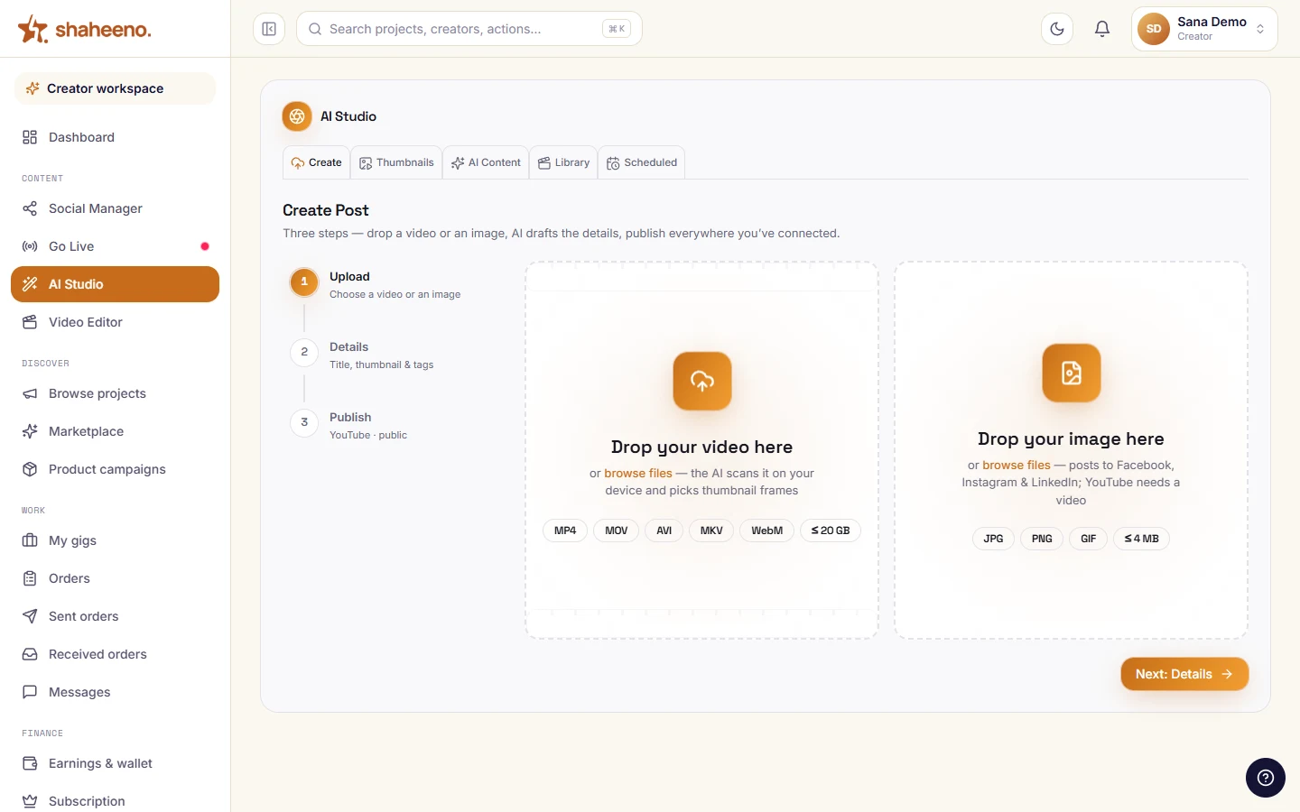
Task: Open notifications bell
Action: (1102, 29)
